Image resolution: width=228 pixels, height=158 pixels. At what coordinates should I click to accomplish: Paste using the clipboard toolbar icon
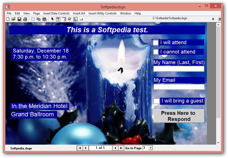(x=45, y=19)
